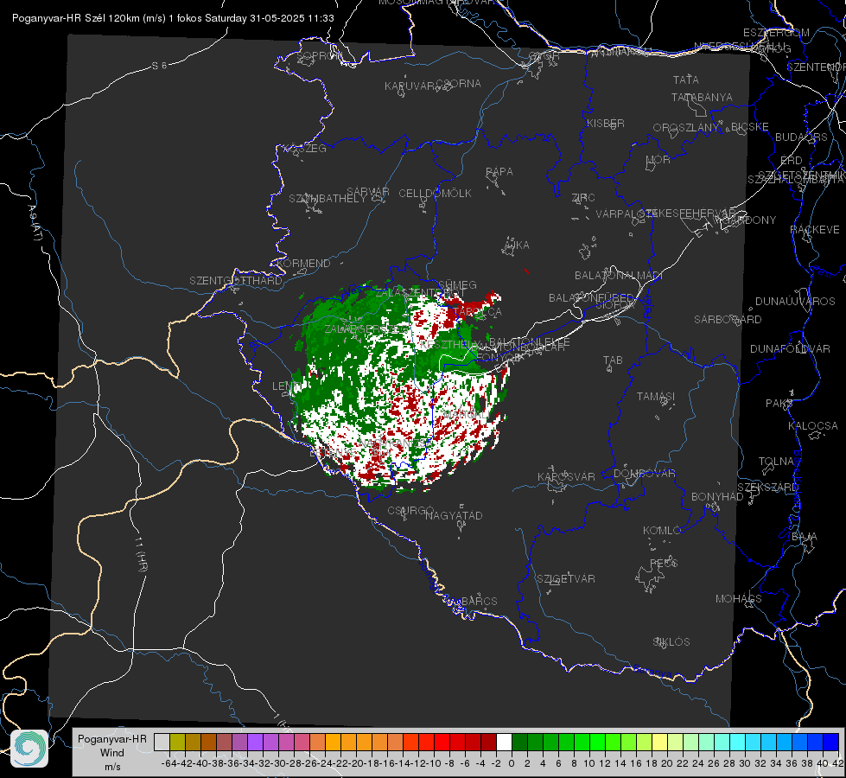Click the KORMEND town label
This screenshot has width=846, height=778.
point(303,264)
